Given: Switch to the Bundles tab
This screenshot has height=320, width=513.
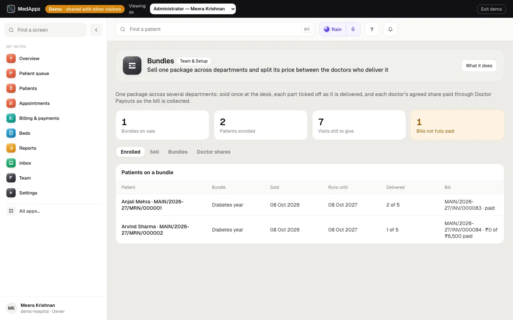Looking at the screenshot, I should (178, 152).
